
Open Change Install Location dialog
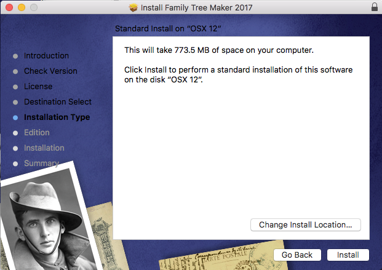[306, 224]
